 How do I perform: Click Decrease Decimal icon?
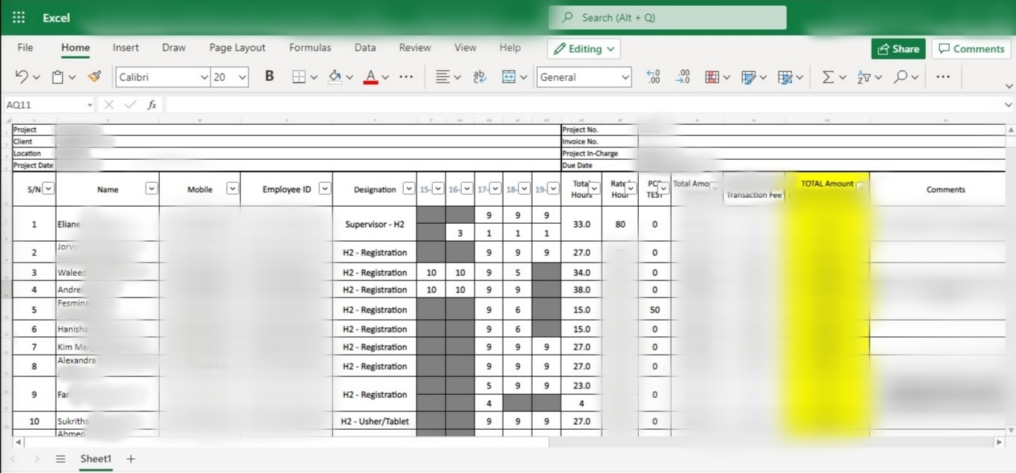point(682,77)
